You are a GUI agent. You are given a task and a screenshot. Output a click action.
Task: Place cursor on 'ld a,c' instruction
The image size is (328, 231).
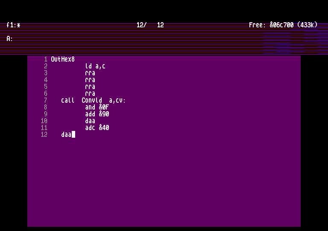click(95, 66)
